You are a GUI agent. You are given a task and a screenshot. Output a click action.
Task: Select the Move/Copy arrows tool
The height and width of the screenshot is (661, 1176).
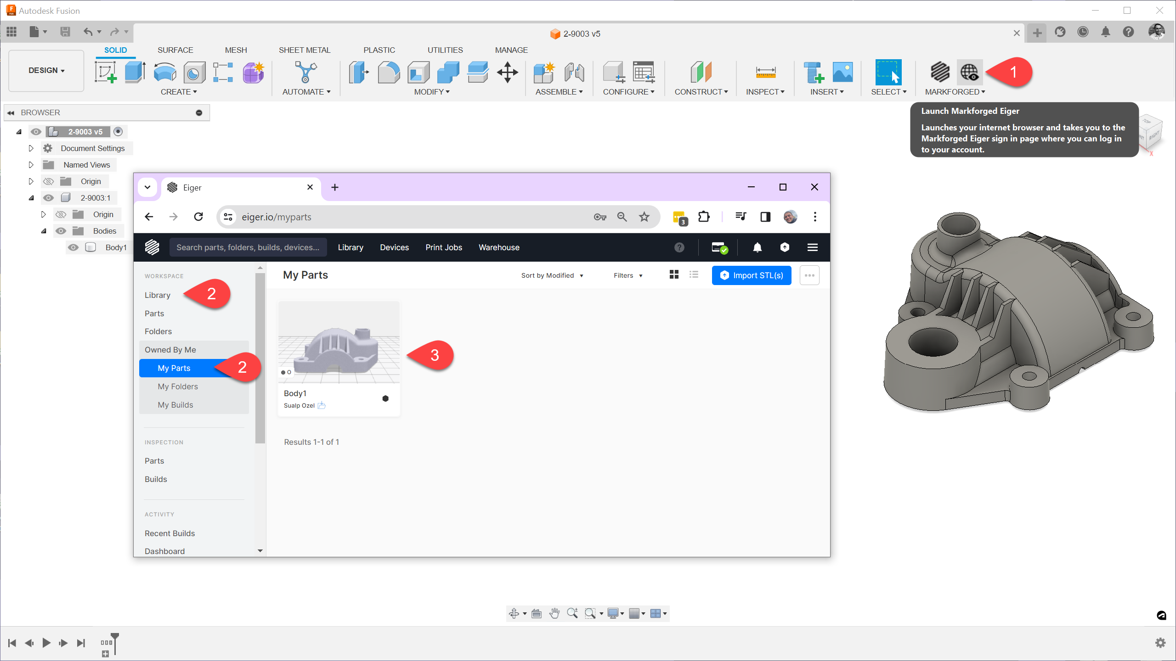coord(507,72)
